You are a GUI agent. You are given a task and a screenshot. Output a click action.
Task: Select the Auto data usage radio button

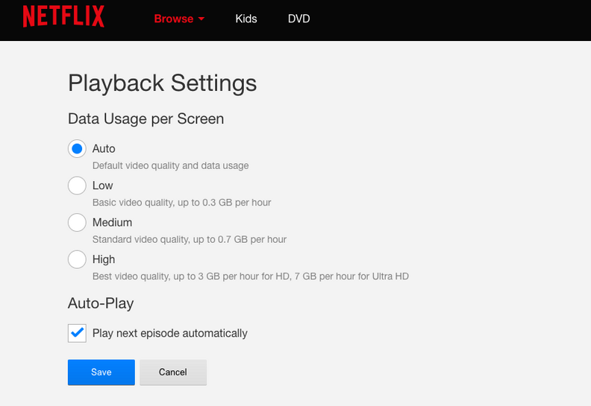(77, 148)
